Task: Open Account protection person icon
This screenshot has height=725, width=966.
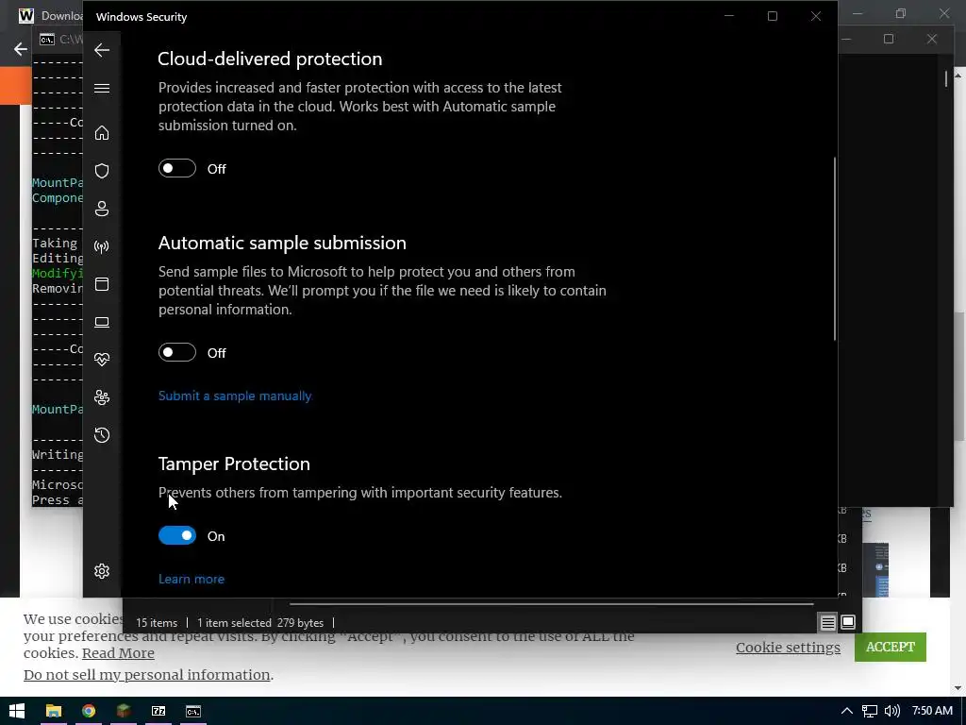Action: click(x=102, y=209)
